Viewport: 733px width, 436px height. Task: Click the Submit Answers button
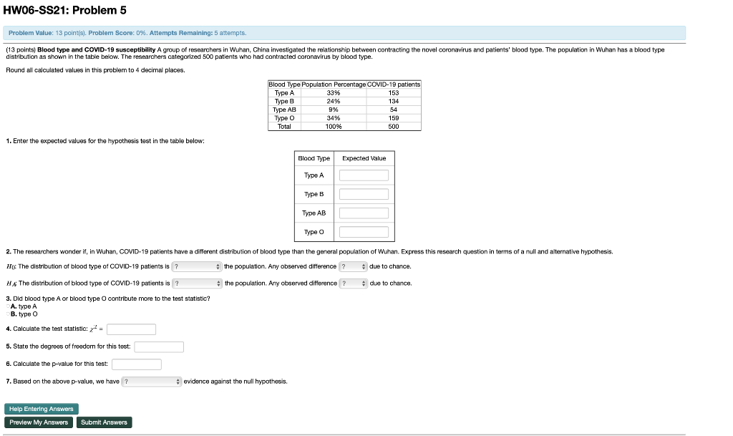pyautogui.click(x=105, y=422)
